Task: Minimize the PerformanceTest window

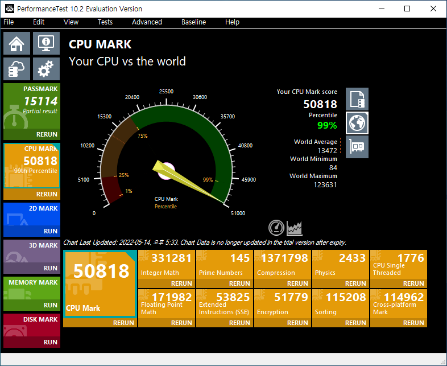Action: click(382, 9)
